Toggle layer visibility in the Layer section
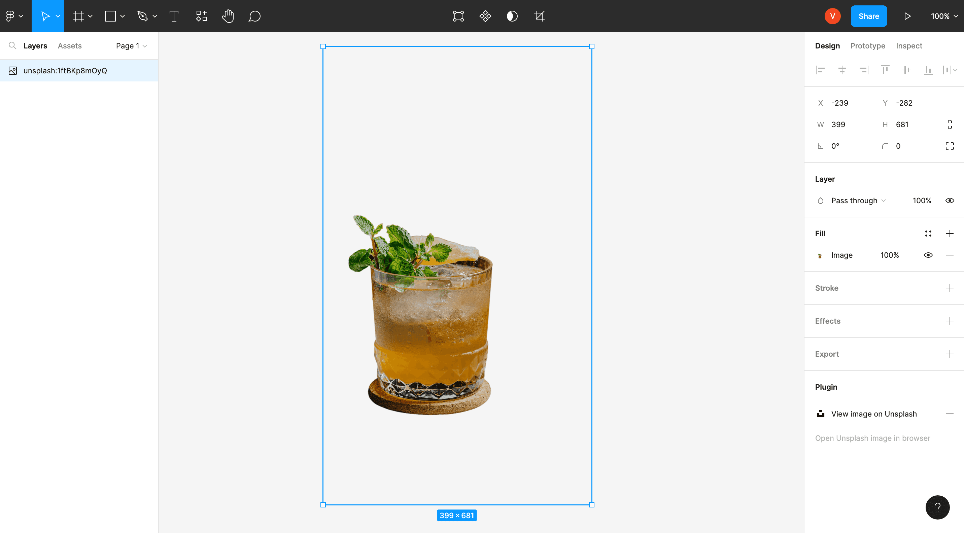964x533 pixels. (950, 201)
